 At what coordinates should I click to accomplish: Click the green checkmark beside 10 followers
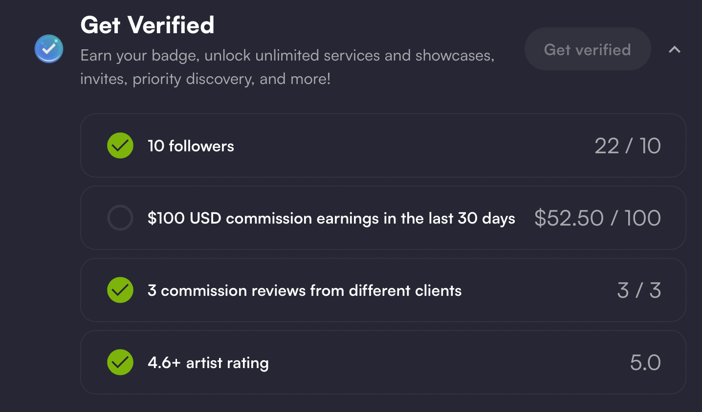pyautogui.click(x=120, y=145)
